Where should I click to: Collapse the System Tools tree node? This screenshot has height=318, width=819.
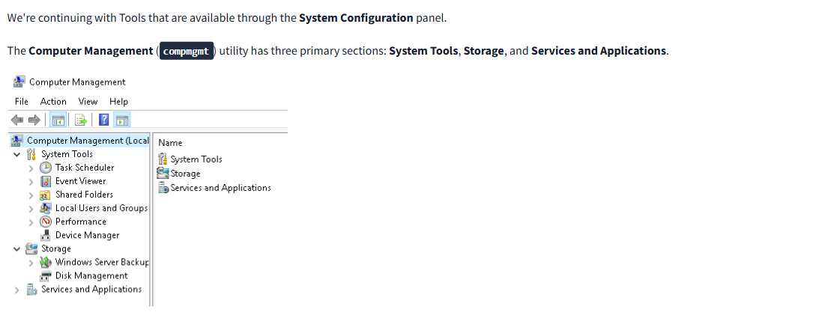point(16,154)
